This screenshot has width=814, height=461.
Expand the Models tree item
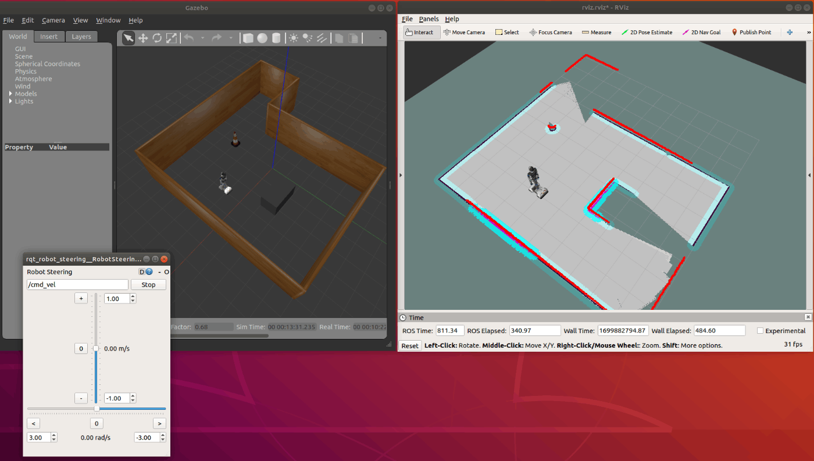click(x=10, y=94)
